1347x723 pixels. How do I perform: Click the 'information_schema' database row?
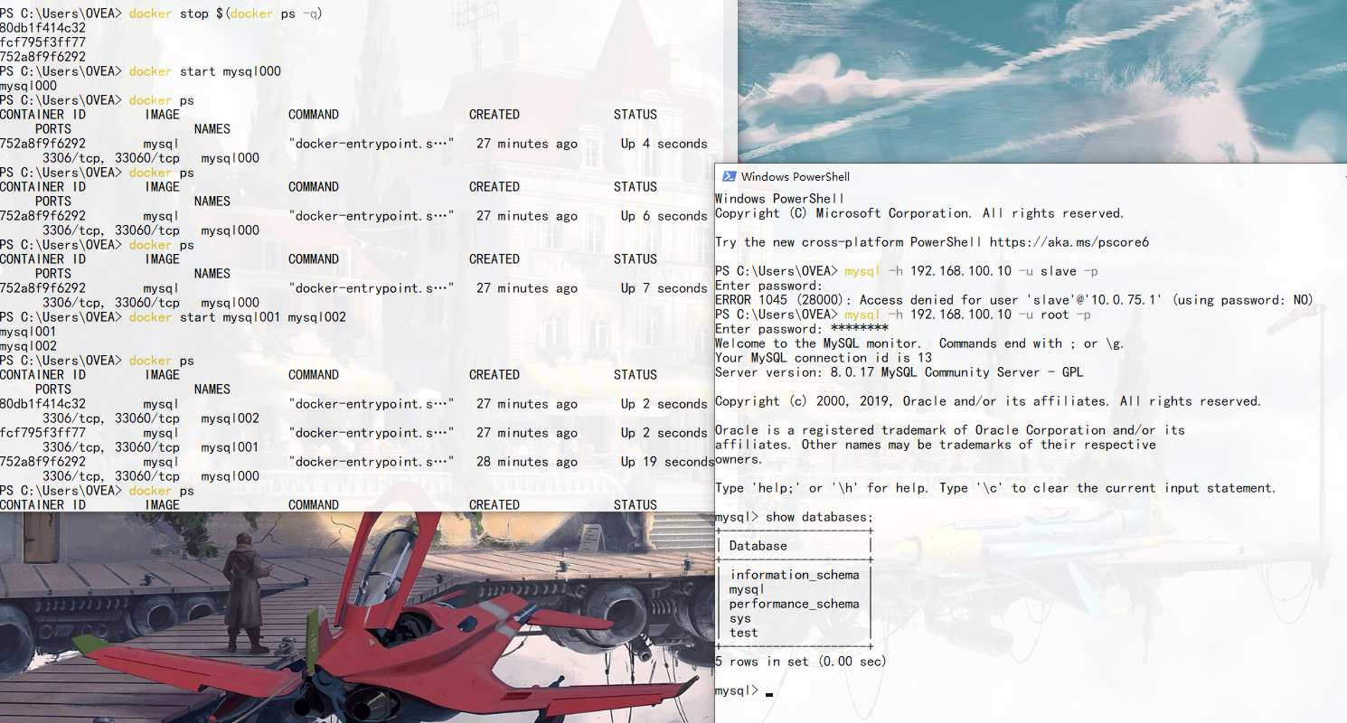[795, 575]
